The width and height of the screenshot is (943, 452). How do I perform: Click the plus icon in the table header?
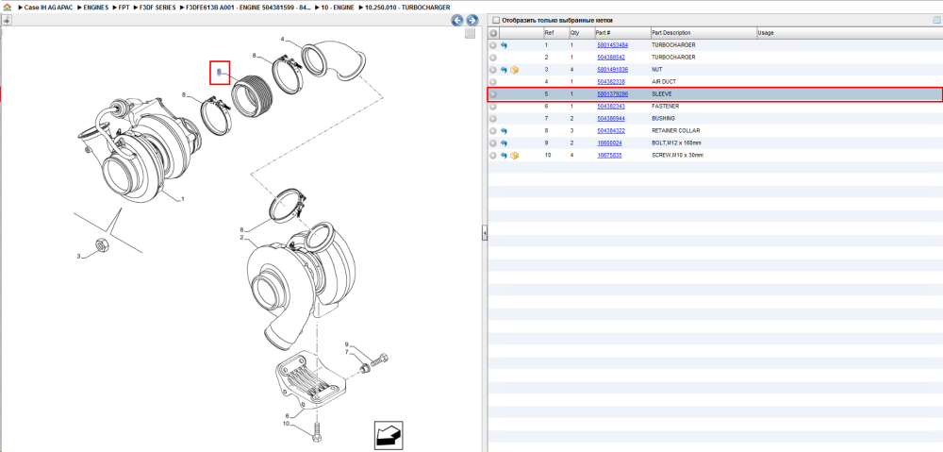[493, 32]
